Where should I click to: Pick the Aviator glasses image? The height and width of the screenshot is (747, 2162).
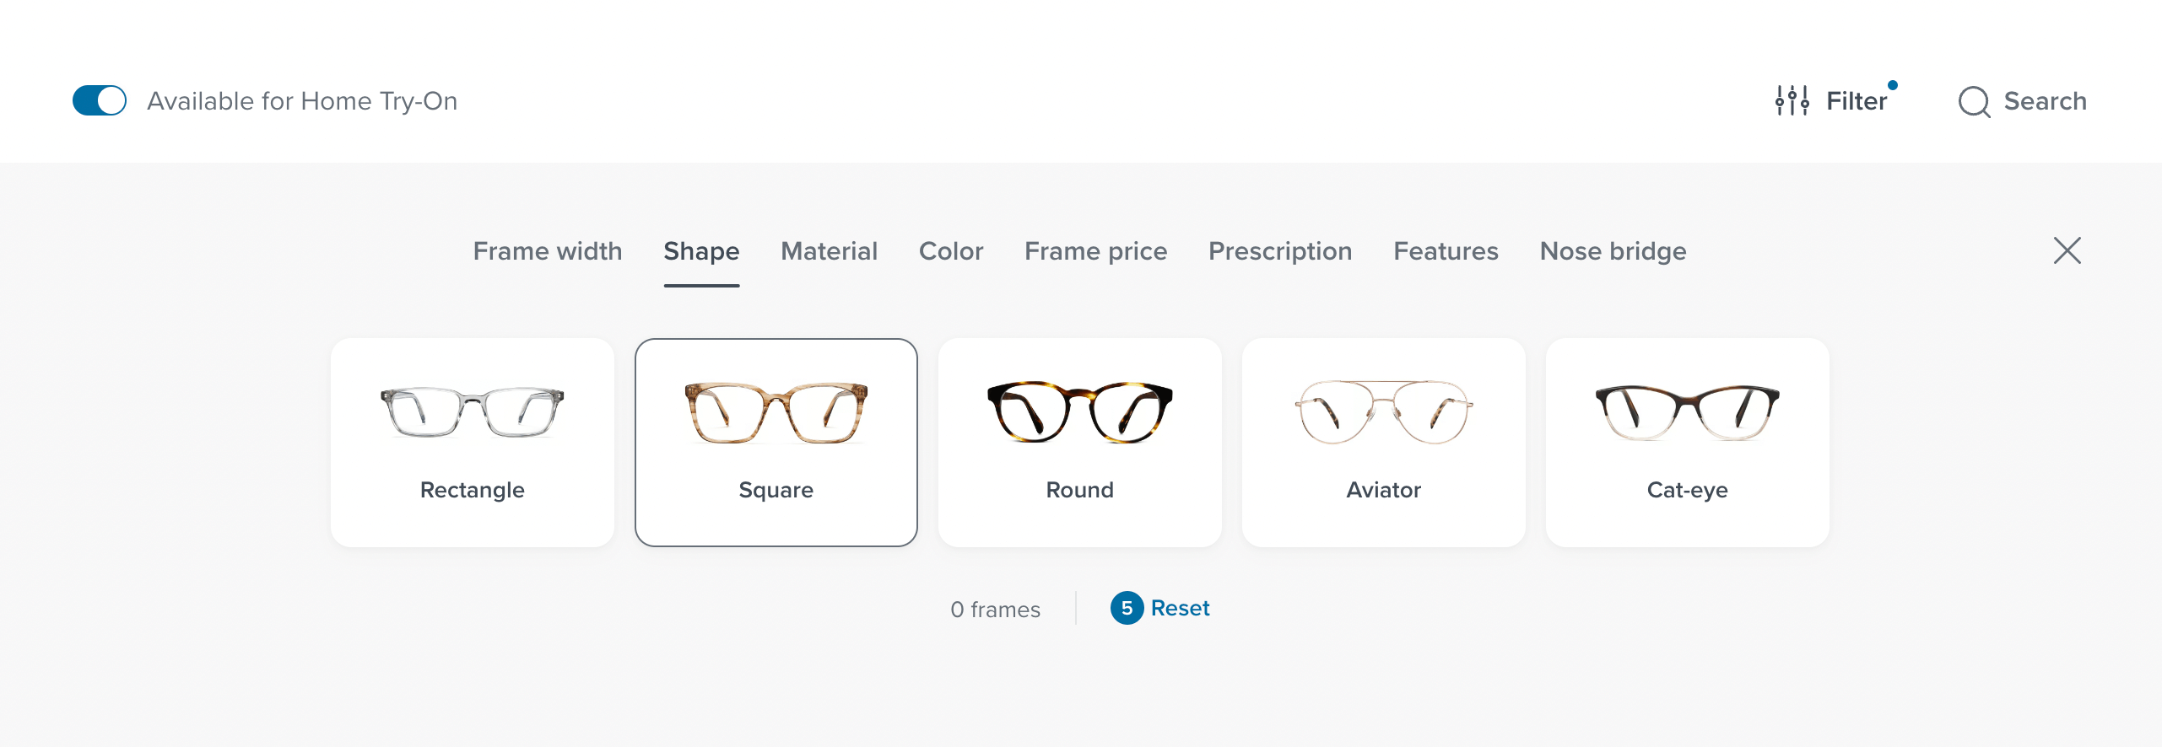coord(1383,411)
